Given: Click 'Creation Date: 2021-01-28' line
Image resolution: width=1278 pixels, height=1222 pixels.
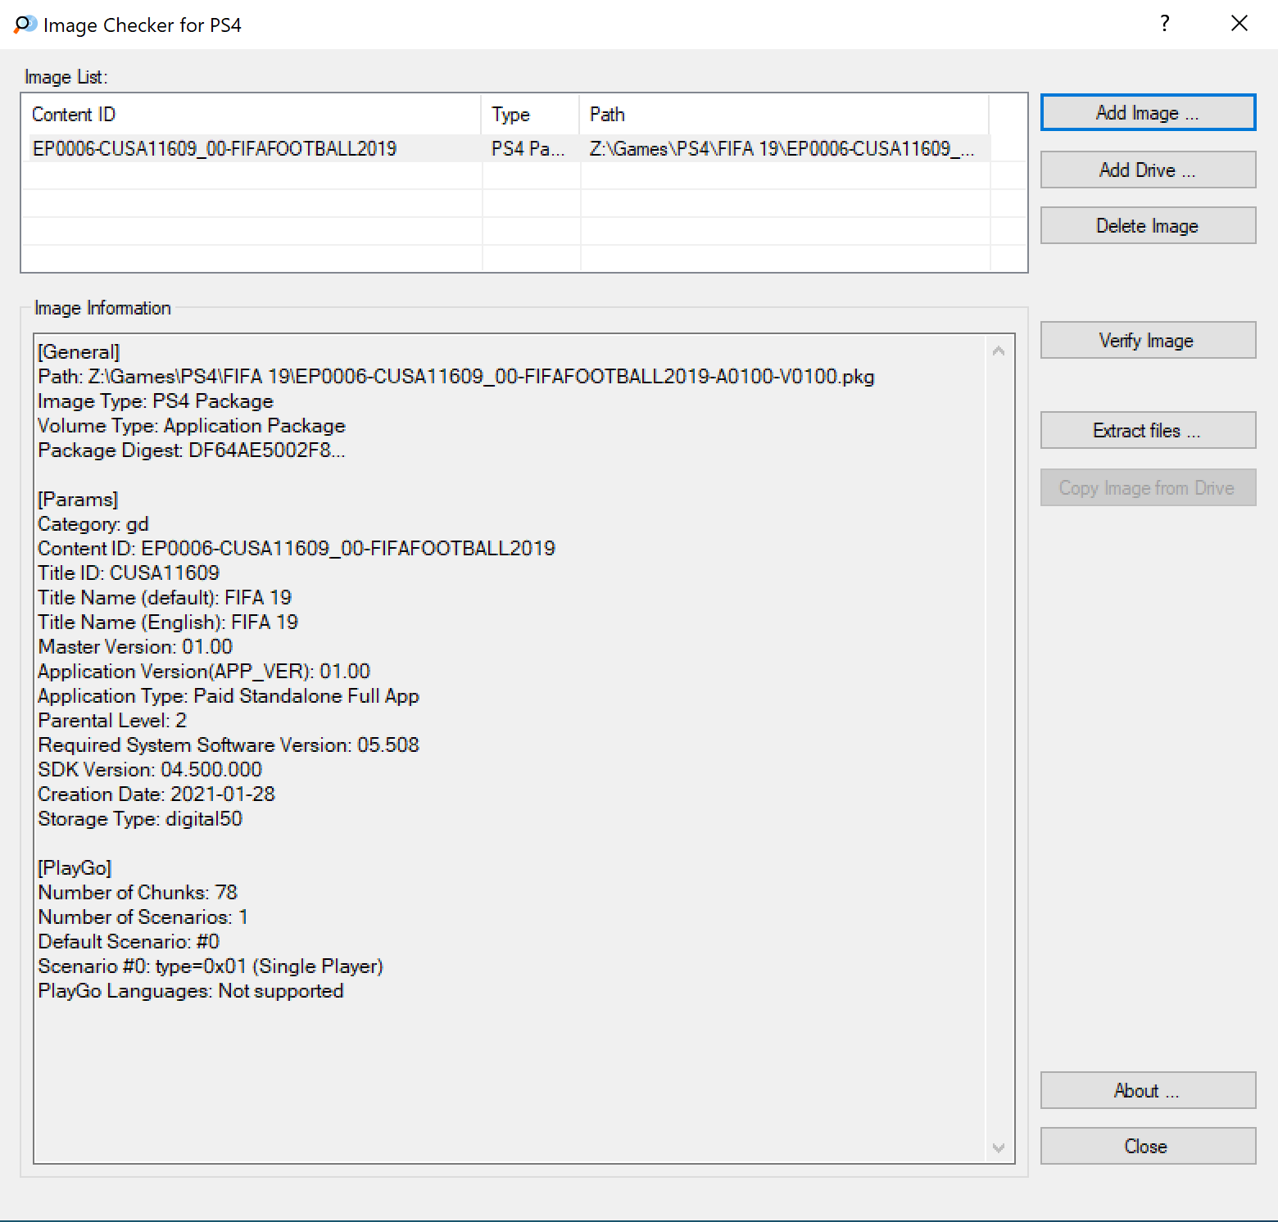Looking at the screenshot, I should coord(156,794).
